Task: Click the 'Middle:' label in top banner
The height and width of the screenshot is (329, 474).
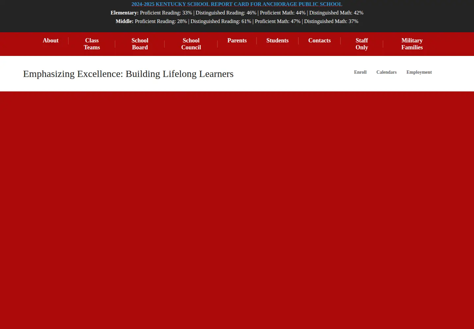Action: click(x=124, y=21)
